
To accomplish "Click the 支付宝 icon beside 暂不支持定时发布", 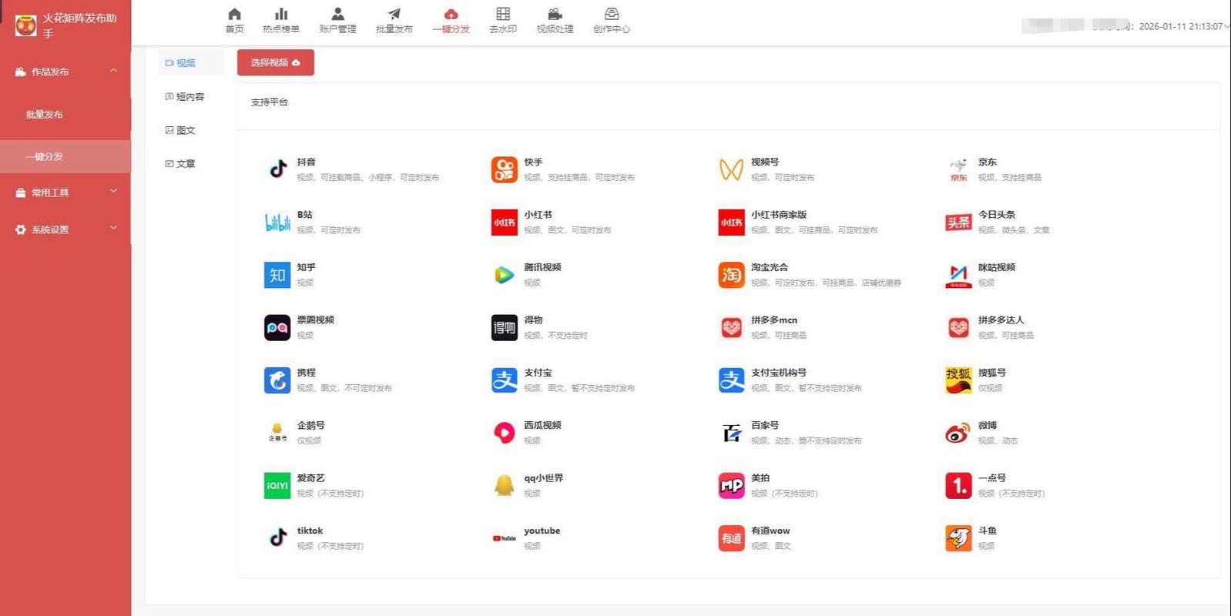I will pos(505,380).
